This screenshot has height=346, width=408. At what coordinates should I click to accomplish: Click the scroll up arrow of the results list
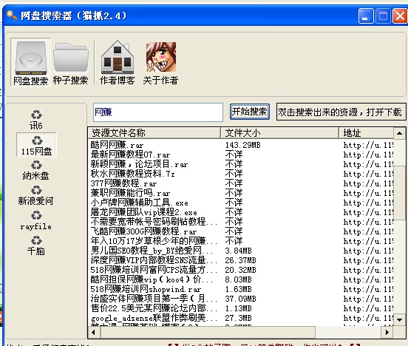pos(399,133)
